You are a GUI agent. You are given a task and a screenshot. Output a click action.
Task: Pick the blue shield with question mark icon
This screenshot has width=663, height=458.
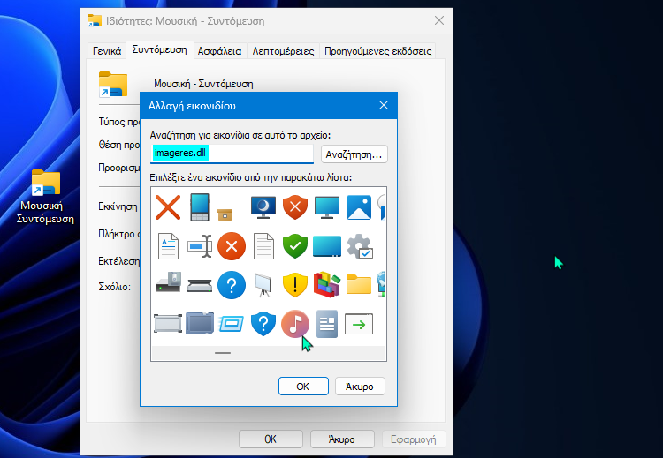click(263, 324)
